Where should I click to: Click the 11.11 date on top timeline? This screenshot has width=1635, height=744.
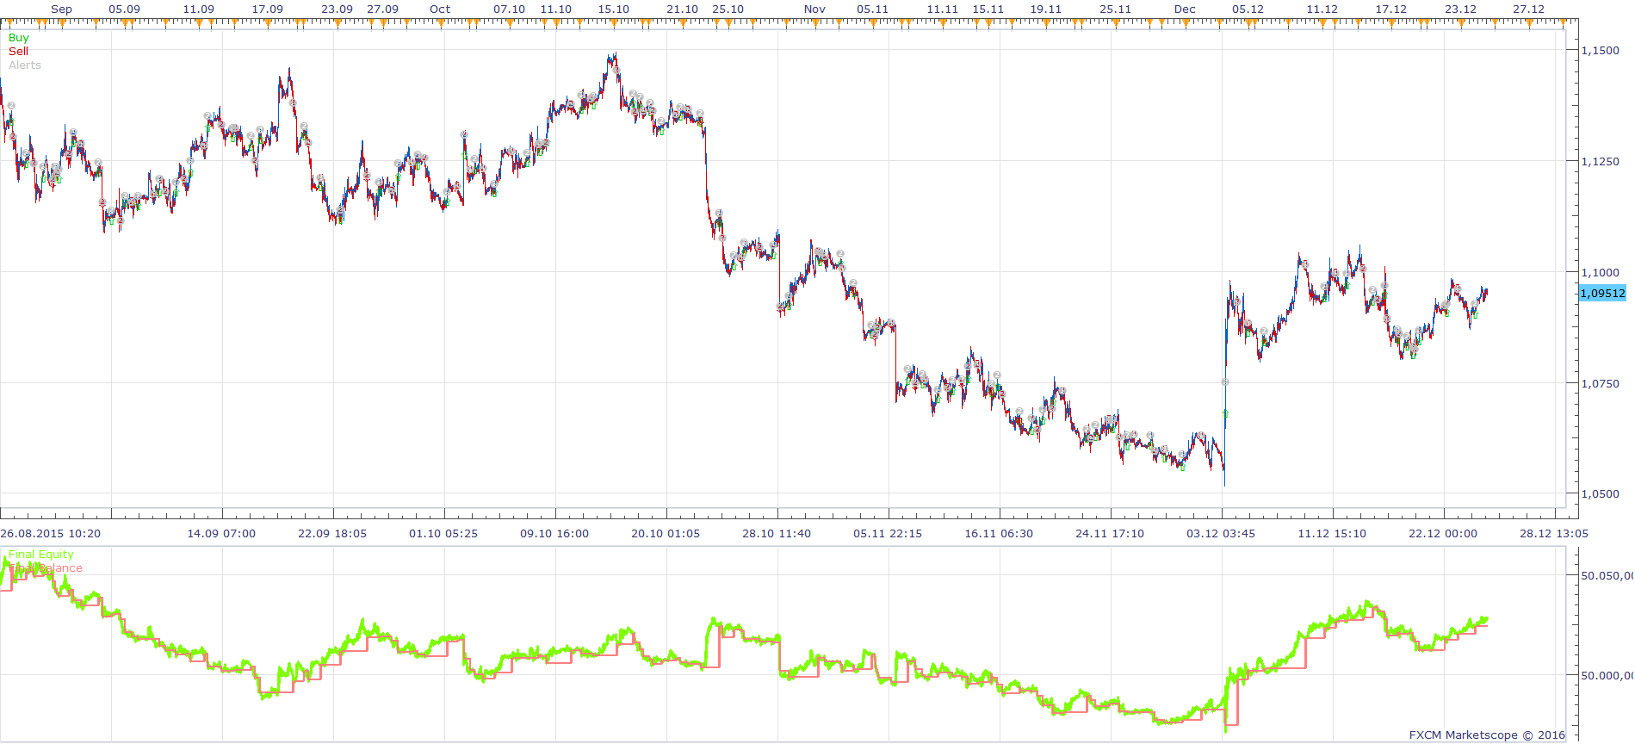pos(942,9)
